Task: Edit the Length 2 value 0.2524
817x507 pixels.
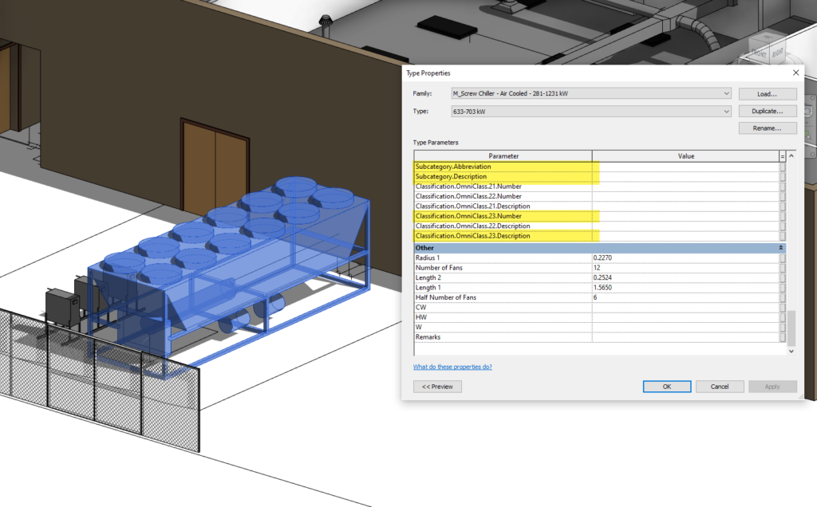Action: tap(685, 277)
